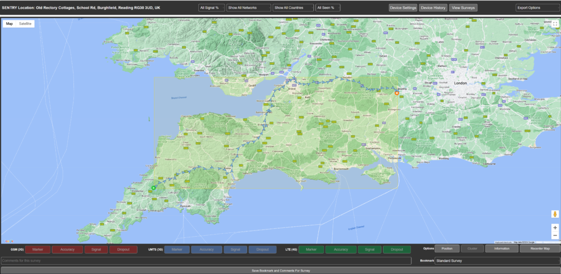
Task: Open the Show All Countries dropdown
Action: [293, 8]
